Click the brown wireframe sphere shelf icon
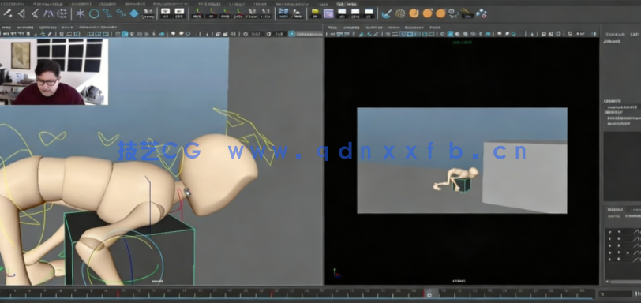Image resolution: width=641 pixels, height=303 pixels. tap(400, 13)
